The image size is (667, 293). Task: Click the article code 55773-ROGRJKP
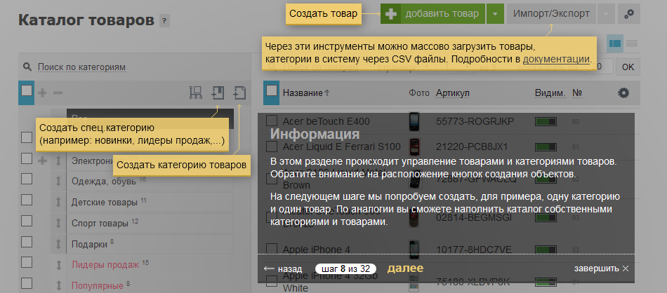[x=475, y=121]
